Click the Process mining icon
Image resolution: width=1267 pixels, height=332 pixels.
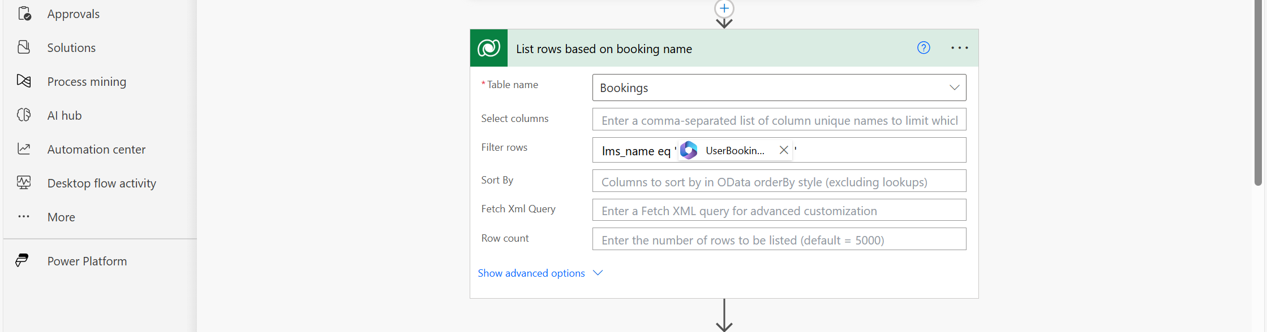(24, 81)
